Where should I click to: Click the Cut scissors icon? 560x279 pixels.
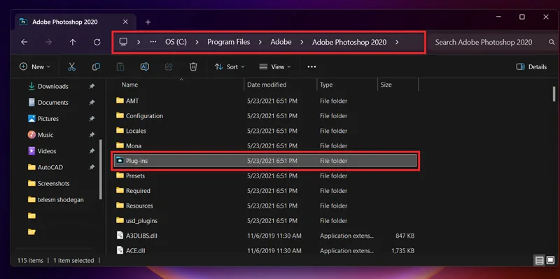(x=72, y=66)
